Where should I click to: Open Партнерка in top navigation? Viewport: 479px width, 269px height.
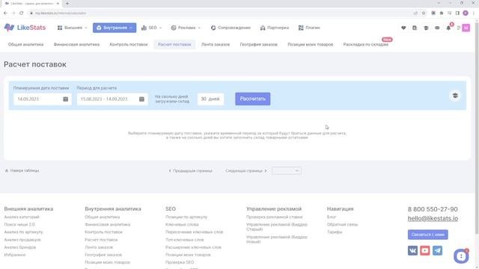(x=275, y=28)
